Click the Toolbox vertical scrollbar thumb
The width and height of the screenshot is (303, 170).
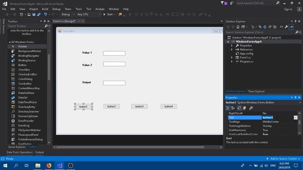[x=49, y=67]
